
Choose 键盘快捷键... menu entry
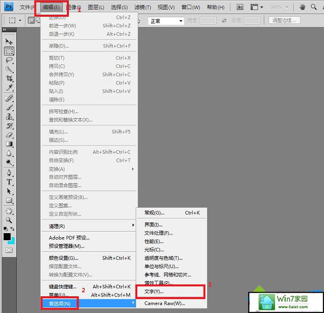[x=90, y=287]
